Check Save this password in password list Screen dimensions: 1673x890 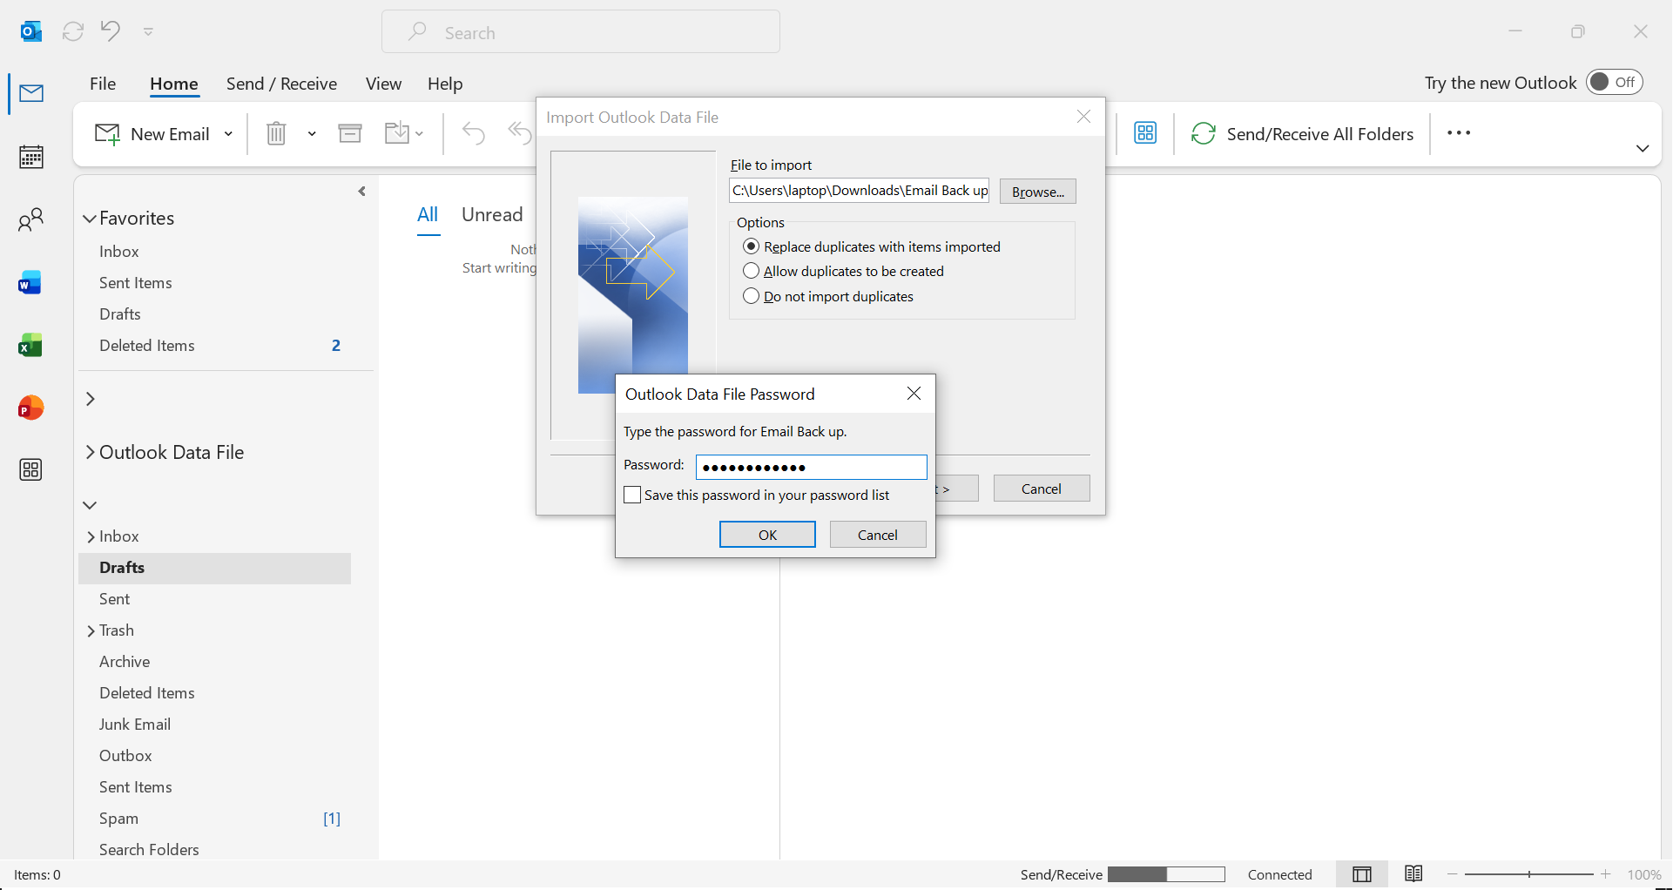633,495
